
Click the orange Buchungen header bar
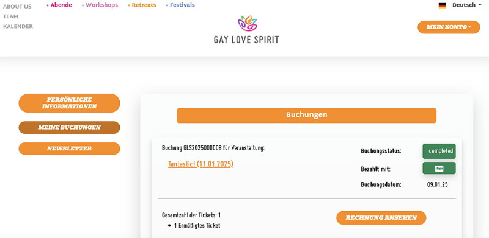click(307, 115)
